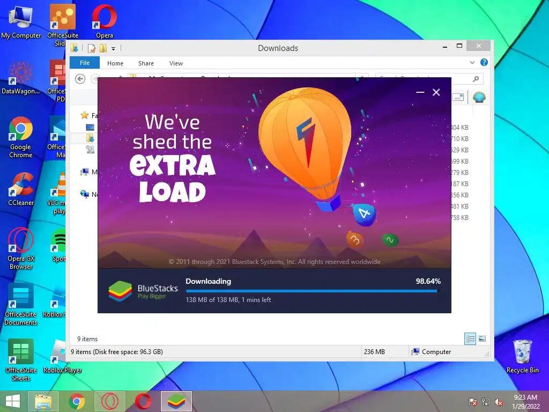This screenshot has width=549, height=412.
Task: Open the Share ribbon tab
Action: pyautogui.click(x=146, y=63)
